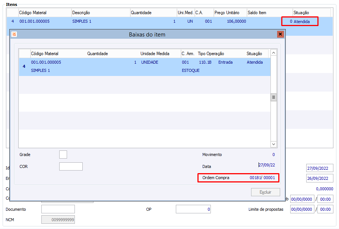
Task: Click scroll down arrow in Baixas list
Action: (273, 144)
